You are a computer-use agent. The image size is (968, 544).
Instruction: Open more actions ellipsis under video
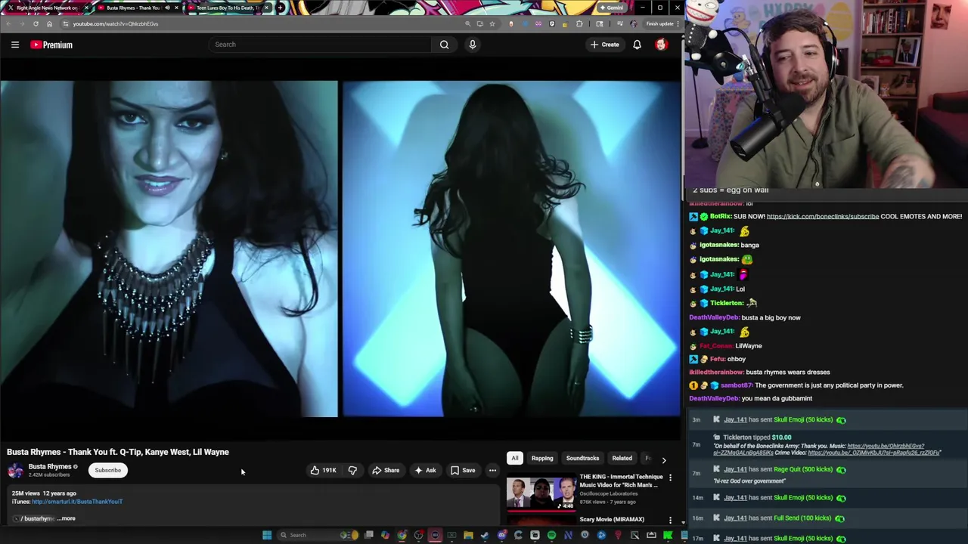coord(492,470)
